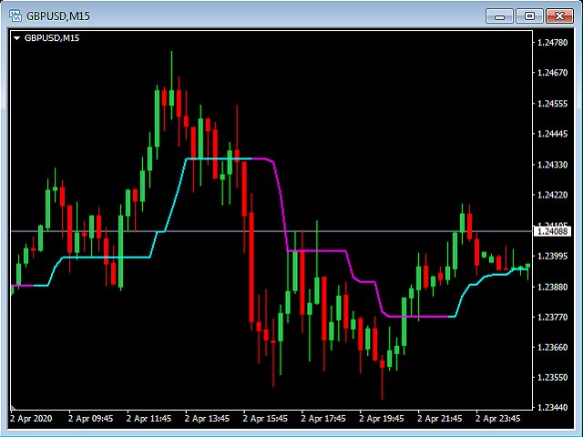The width and height of the screenshot is (583, 437).
Task: Click the GBPUSD,M15 label inside the chart
Action: 52,38
